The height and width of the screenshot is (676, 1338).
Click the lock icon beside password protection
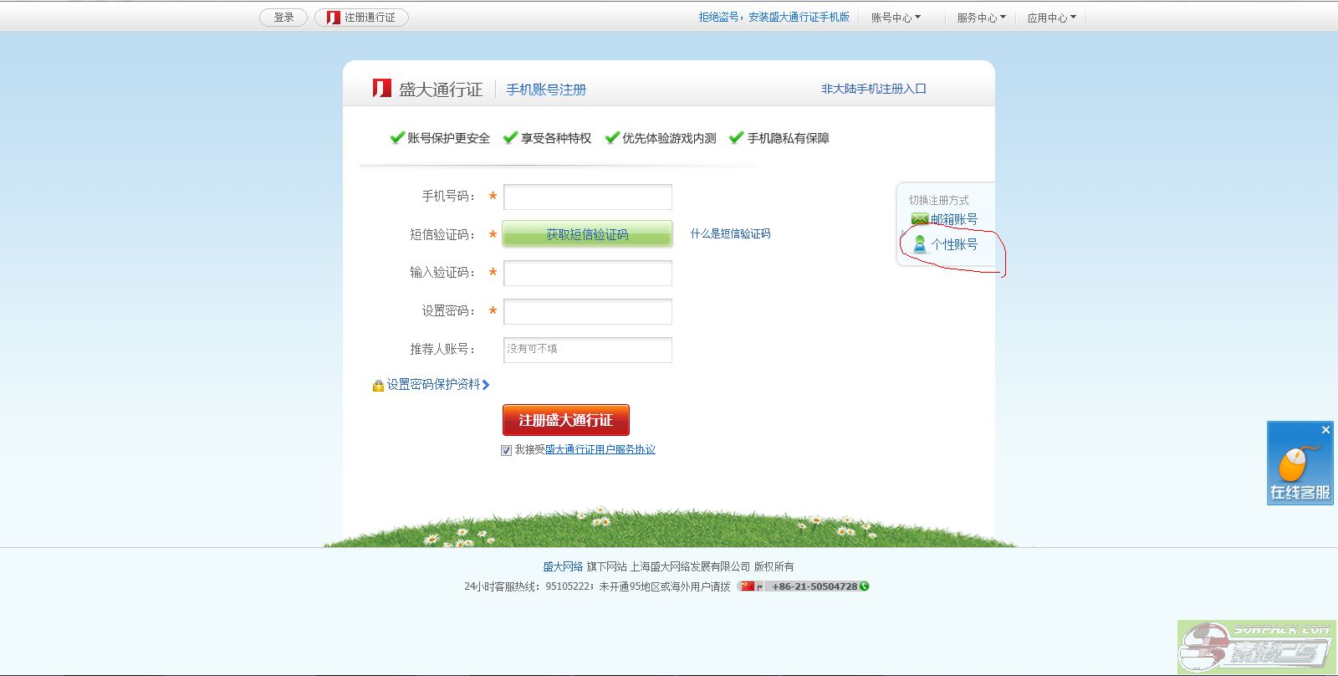tap(378, 385)
